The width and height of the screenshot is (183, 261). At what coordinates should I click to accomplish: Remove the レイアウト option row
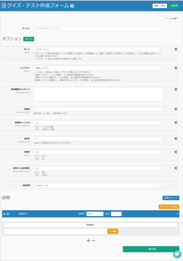(x=176, y=68)
